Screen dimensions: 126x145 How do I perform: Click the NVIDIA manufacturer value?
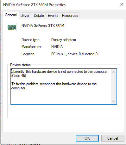(x=57, y=47)
